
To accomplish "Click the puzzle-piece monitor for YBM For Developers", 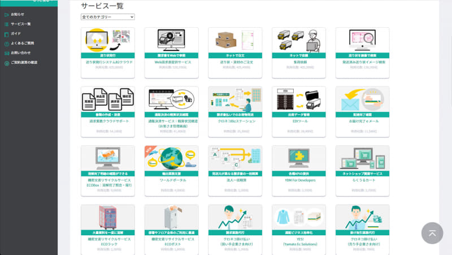I will coord(299,158).
